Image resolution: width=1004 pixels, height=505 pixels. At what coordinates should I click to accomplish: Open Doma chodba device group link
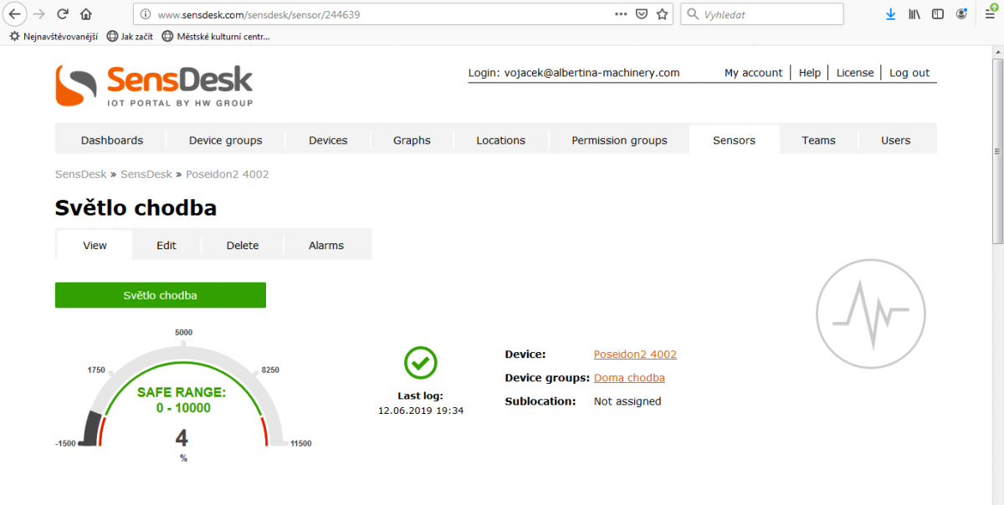629,378
